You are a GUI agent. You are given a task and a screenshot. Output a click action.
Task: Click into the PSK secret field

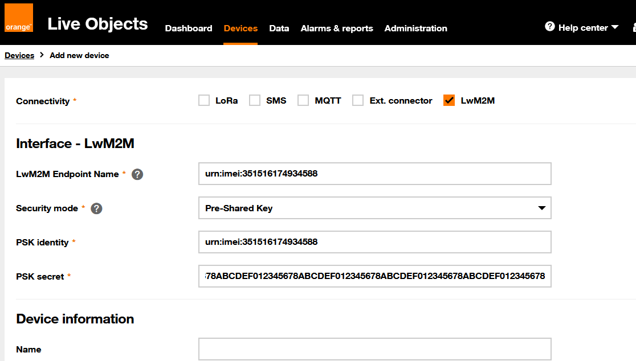[x=374, y=276]
